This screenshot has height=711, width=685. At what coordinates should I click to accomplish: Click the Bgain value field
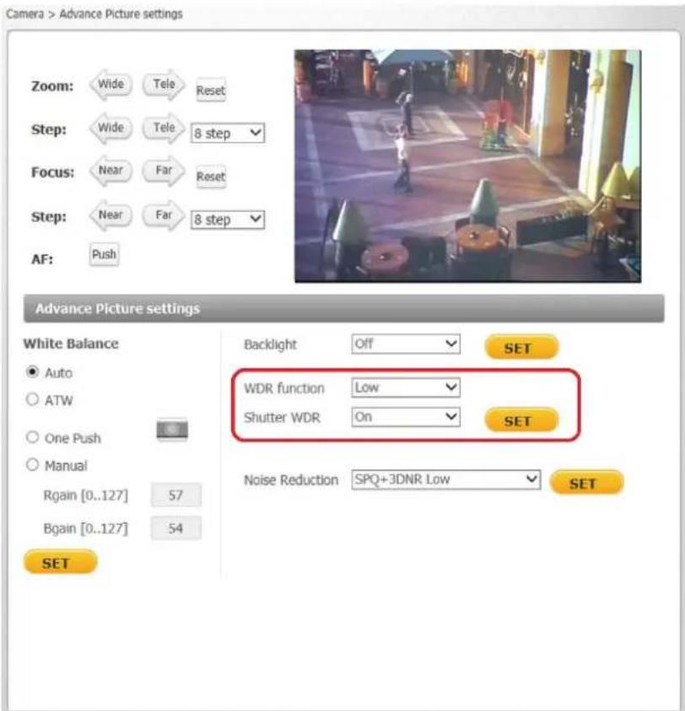(176, 528)
